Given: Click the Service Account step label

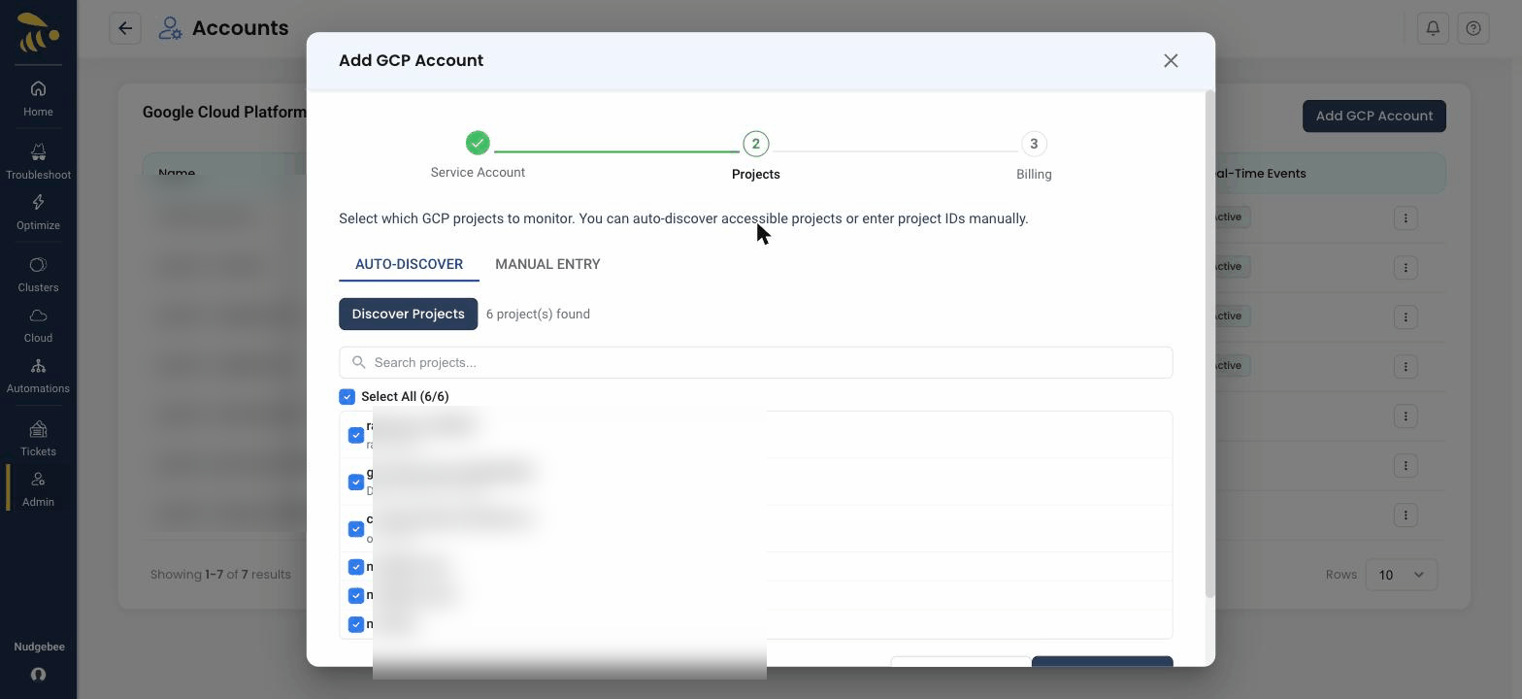Looking at the screenshot, I should (x=478, y=172).
